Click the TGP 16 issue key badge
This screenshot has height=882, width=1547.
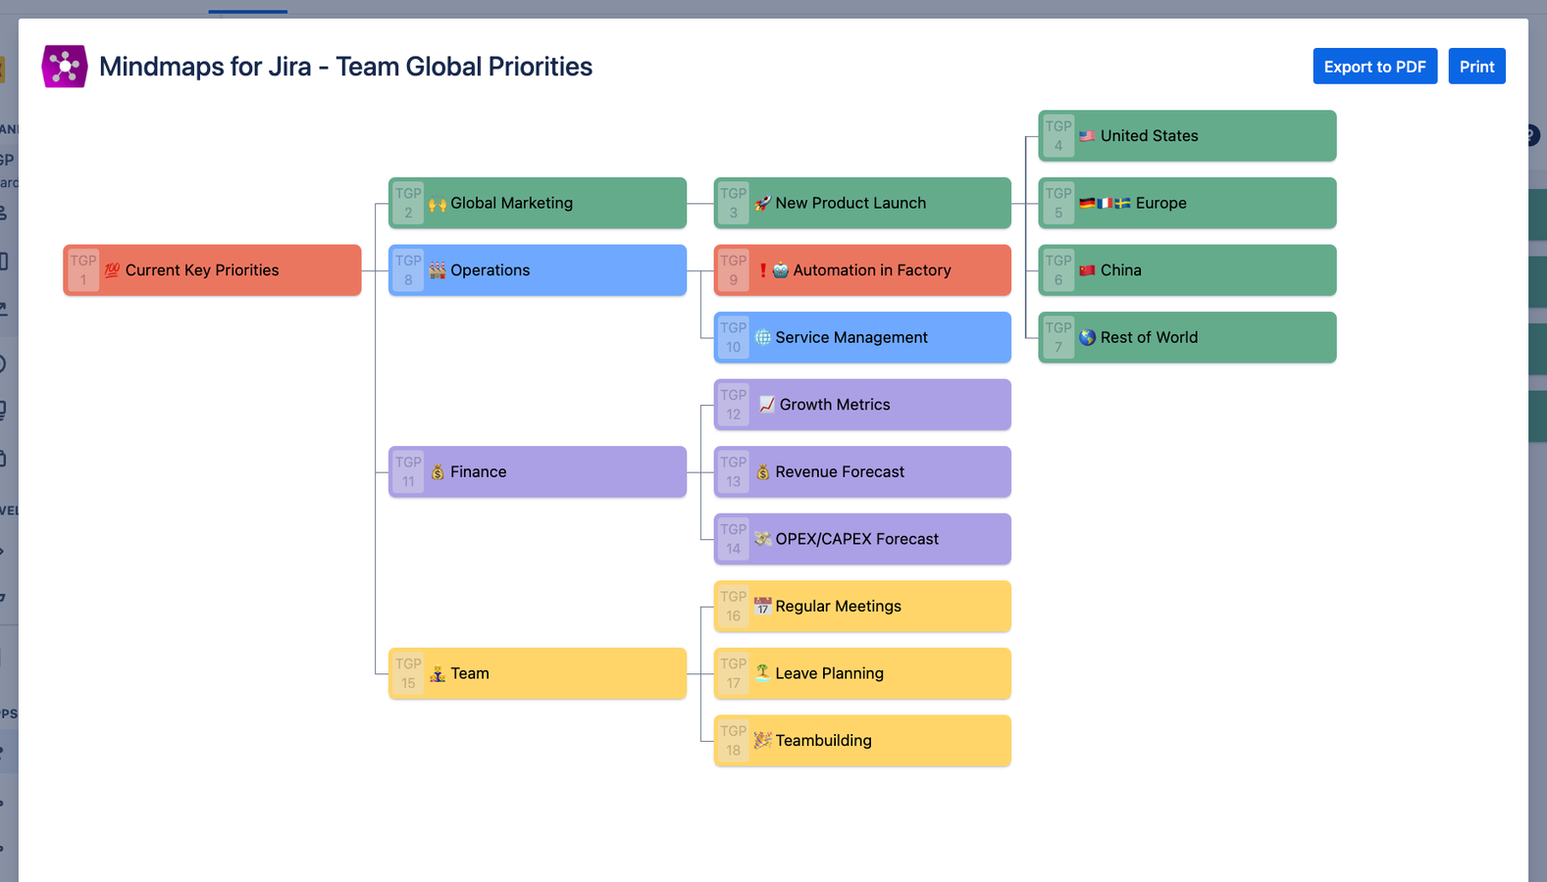click(733, 607)
